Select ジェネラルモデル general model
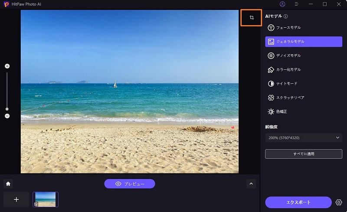 304,42
